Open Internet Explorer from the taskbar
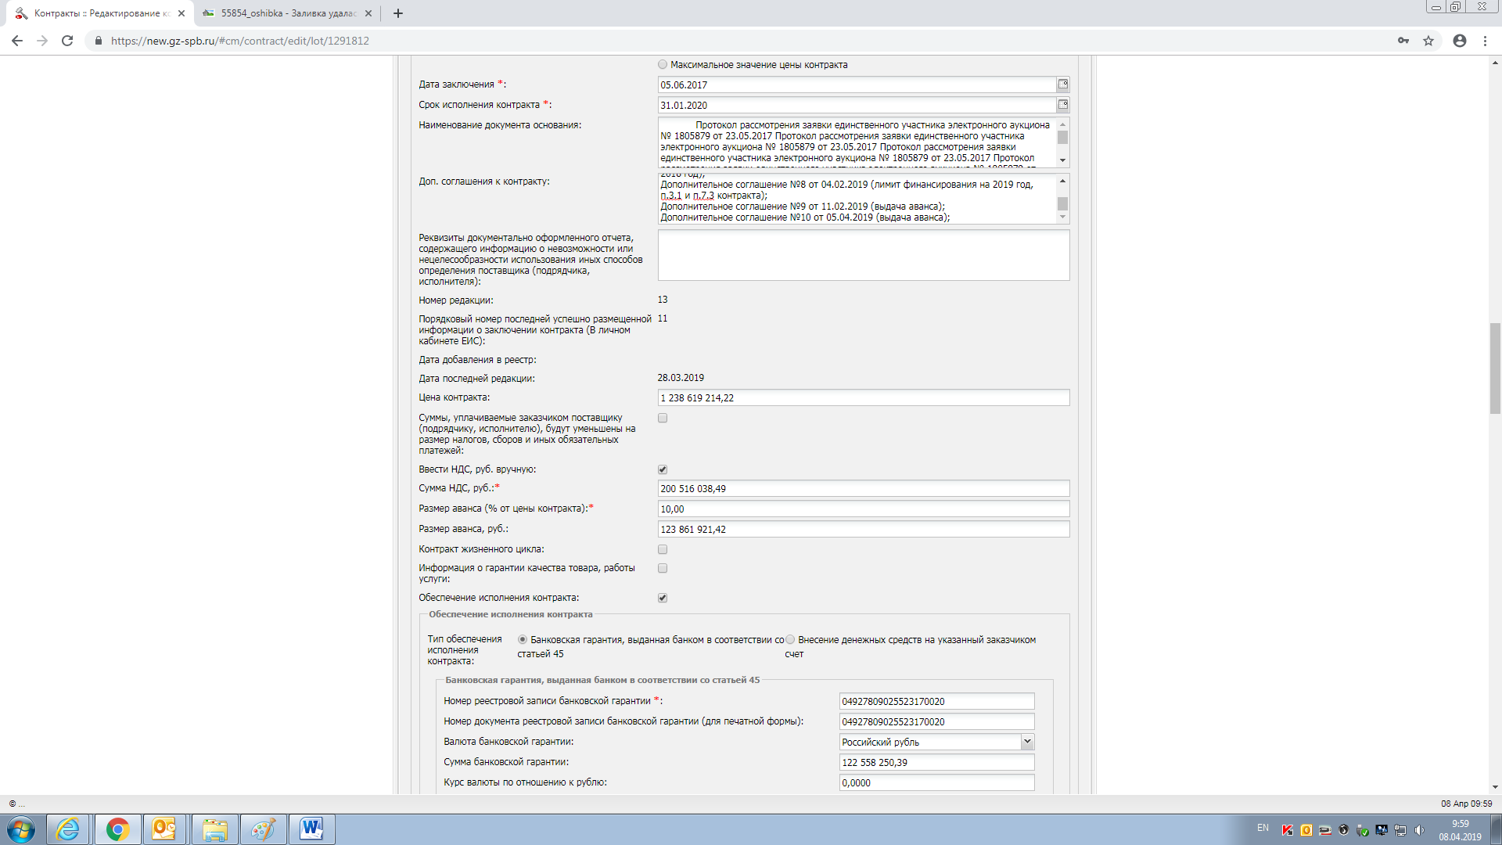 click(x=68, y=829)
